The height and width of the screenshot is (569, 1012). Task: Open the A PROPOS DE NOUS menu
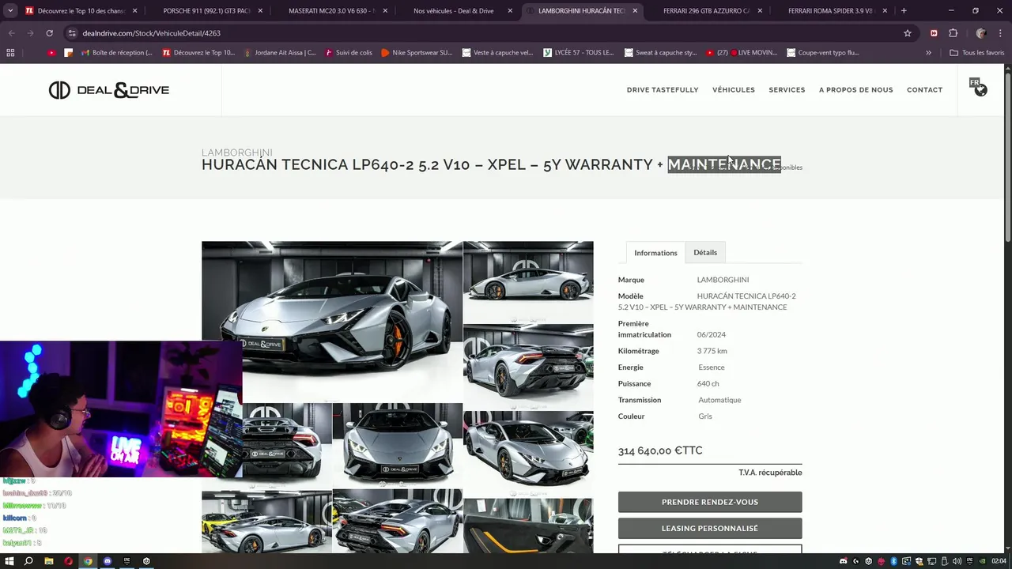(x=855, y=90)
